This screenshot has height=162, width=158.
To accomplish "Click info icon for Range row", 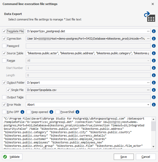I will click(x=154, y=61).
